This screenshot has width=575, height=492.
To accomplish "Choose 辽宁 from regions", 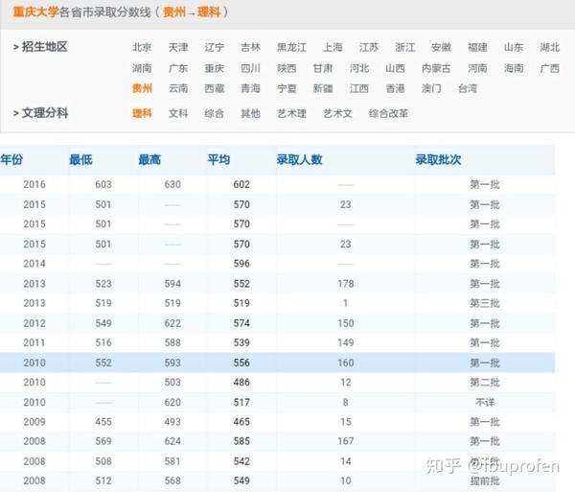I will pos(214,47).
